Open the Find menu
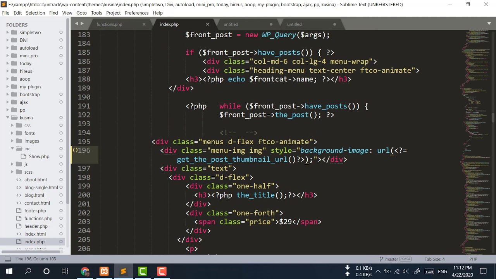 [53, 13]
